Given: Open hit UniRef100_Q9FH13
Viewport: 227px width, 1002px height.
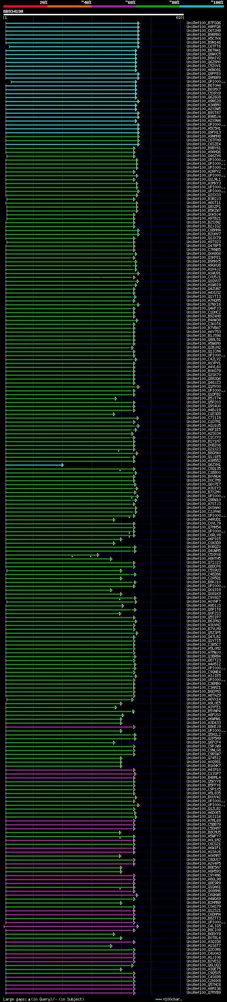Looking at the screenshot, I should pos(204,132).
